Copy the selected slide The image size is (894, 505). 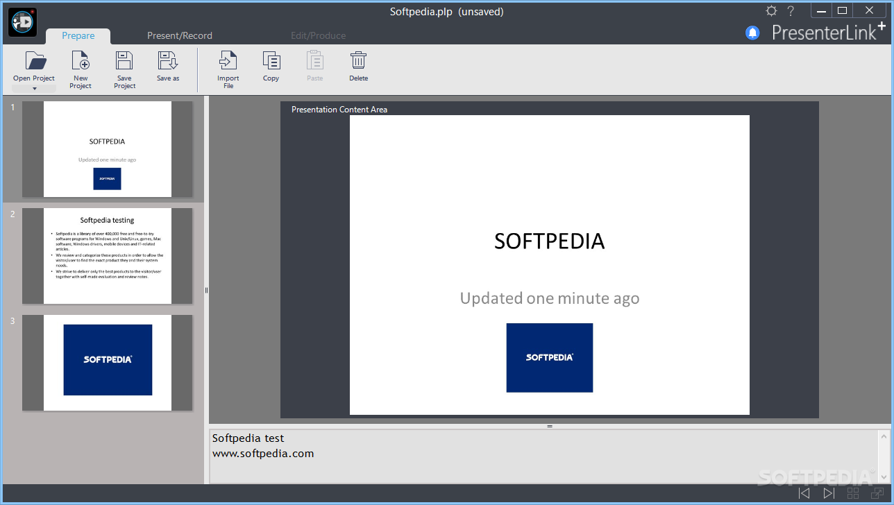click(x=271, y=67)
